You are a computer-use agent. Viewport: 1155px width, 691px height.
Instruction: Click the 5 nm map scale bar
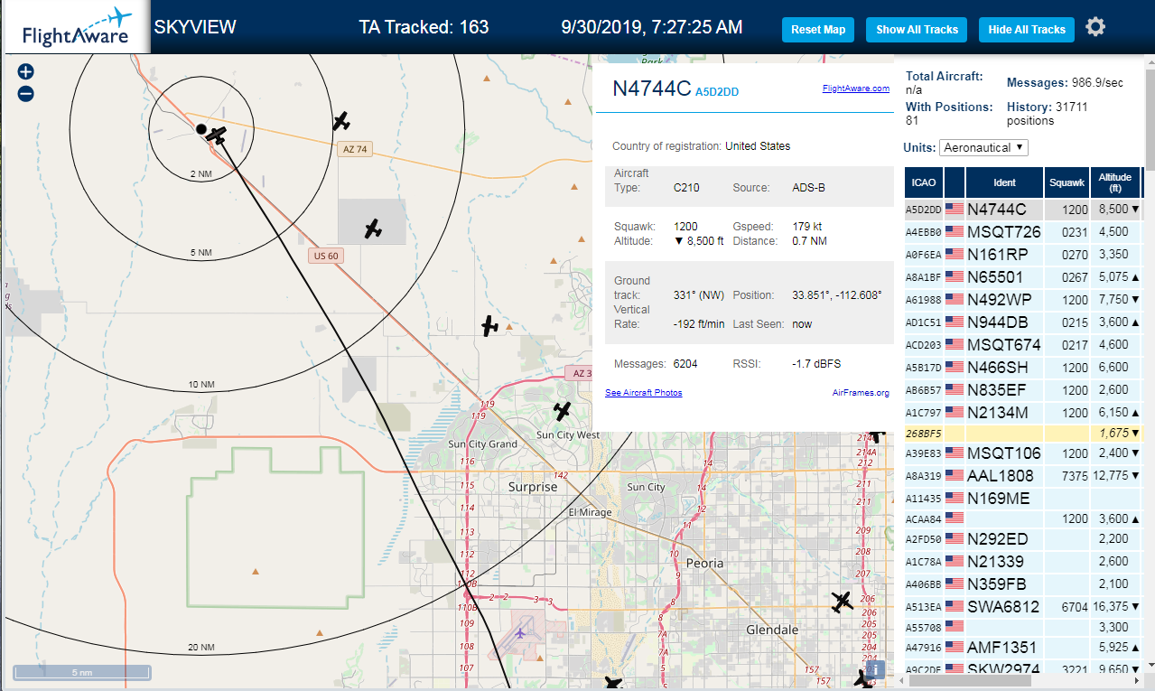tap(82, 672)
